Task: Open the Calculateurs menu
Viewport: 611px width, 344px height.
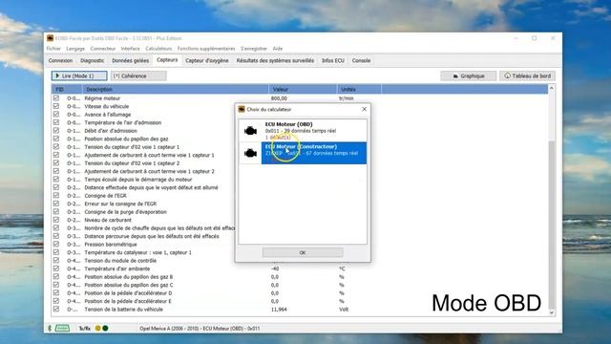Action: coord(158,49)
